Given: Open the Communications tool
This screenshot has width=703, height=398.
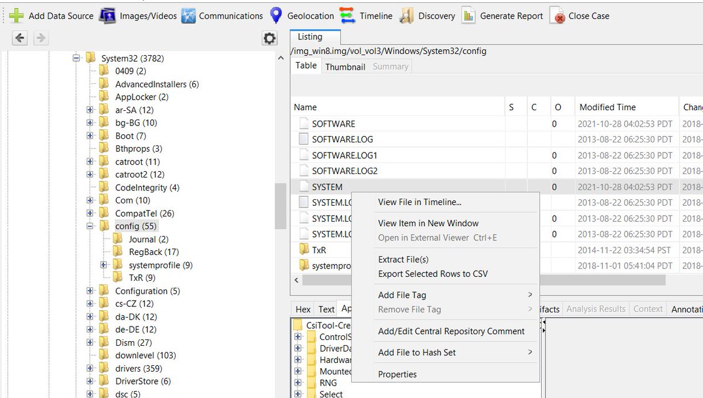Looking at the screenshot, I should (222, 16).
